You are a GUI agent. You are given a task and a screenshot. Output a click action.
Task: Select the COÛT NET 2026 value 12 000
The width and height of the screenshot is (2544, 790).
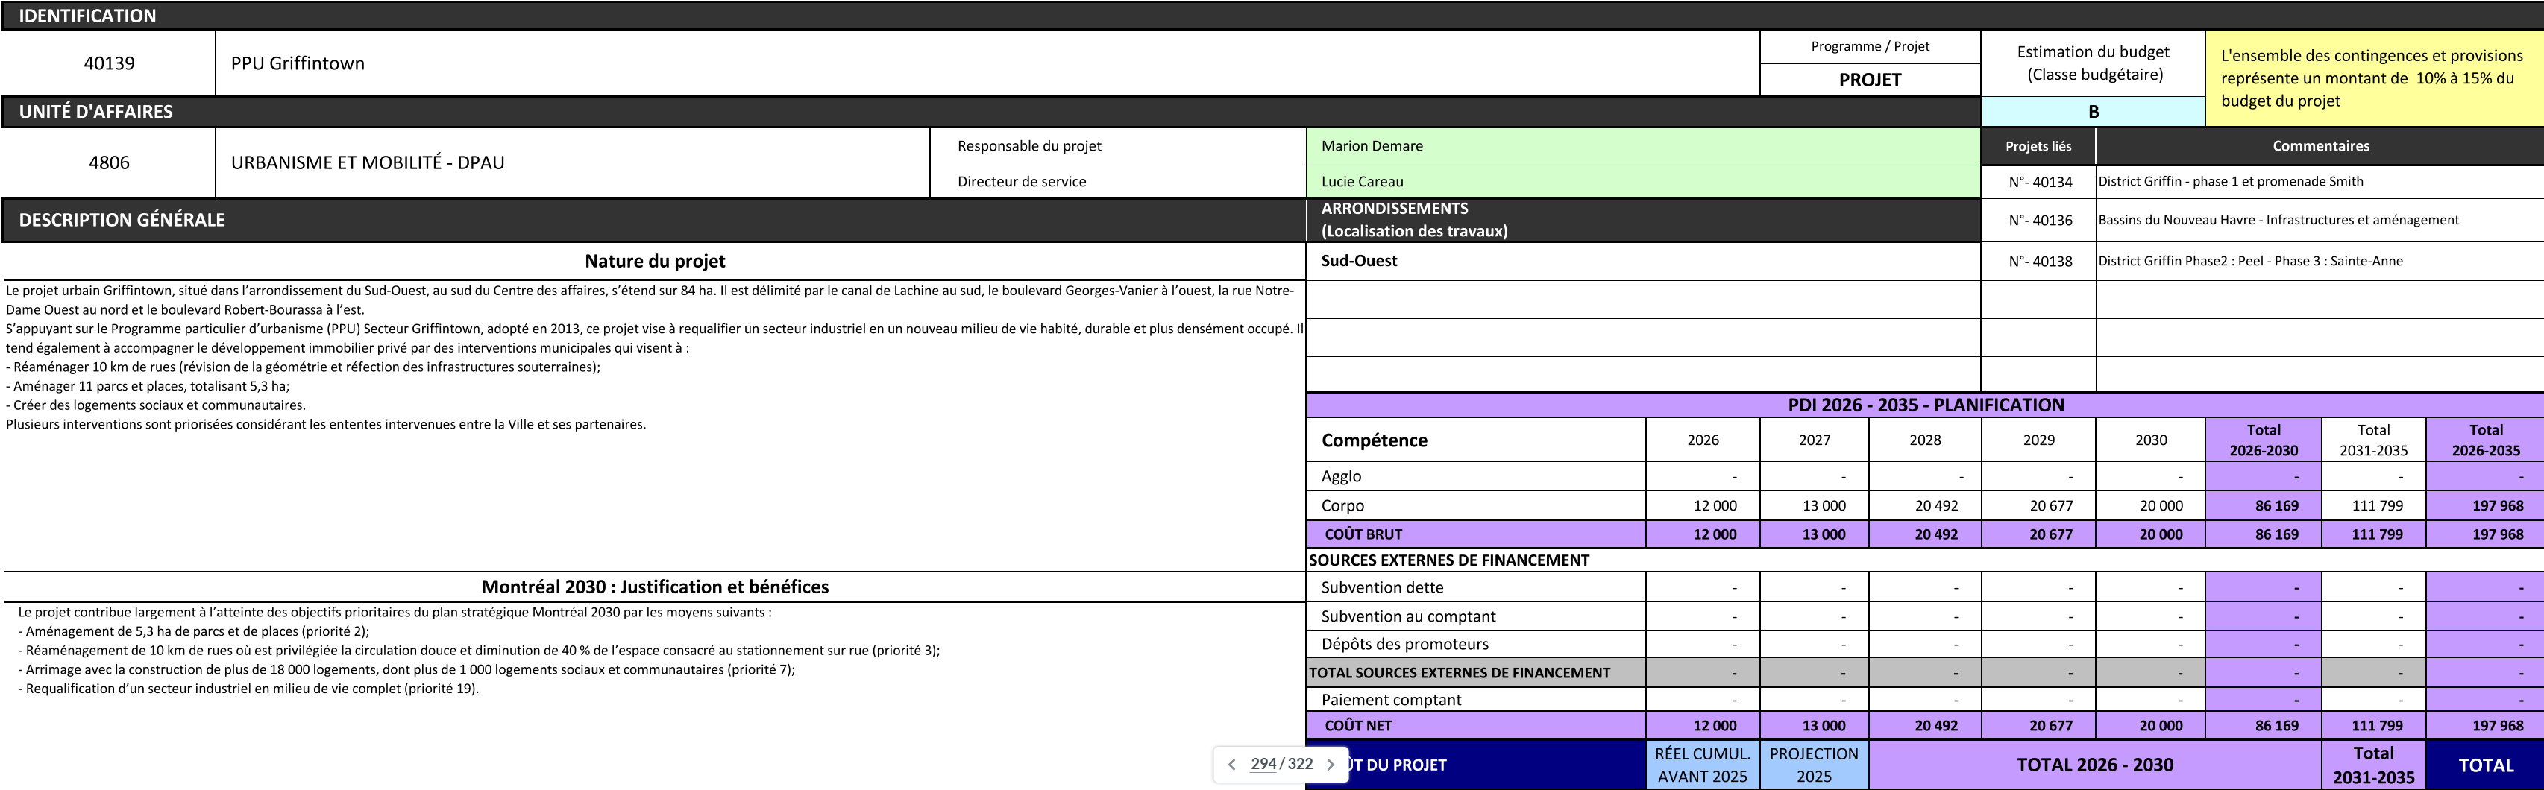click(x=1713, y=726)
